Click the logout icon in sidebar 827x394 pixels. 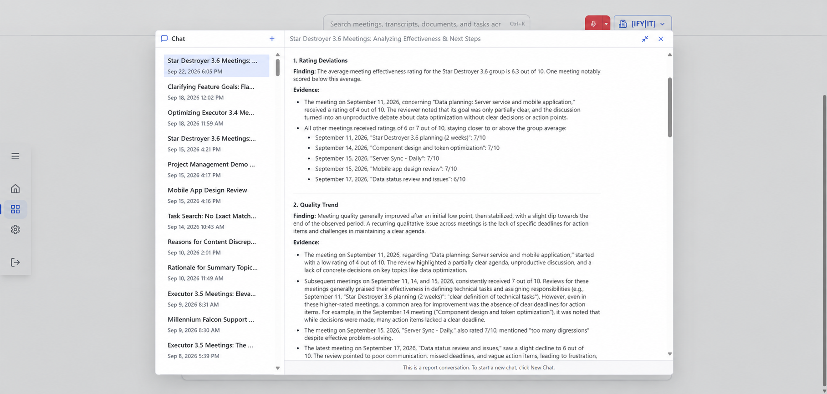click(x=15, y=262)
